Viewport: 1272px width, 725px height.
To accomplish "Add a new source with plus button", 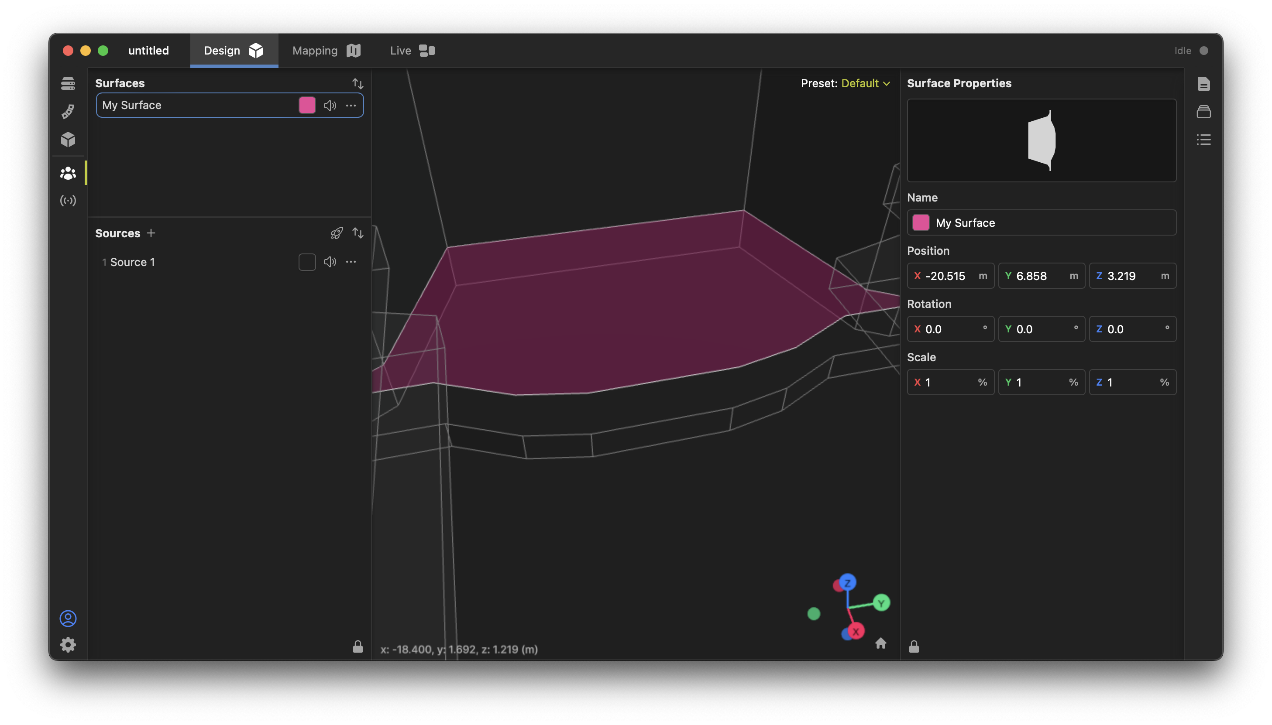I will pos(151,233).
